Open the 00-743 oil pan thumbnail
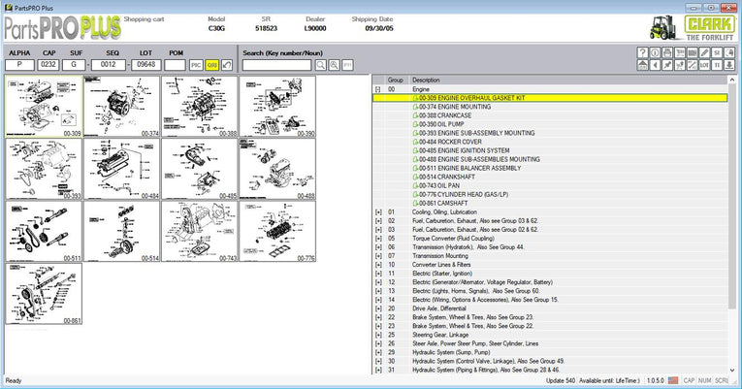The height and width of the screenshot is (389, 742). [199, 232]
